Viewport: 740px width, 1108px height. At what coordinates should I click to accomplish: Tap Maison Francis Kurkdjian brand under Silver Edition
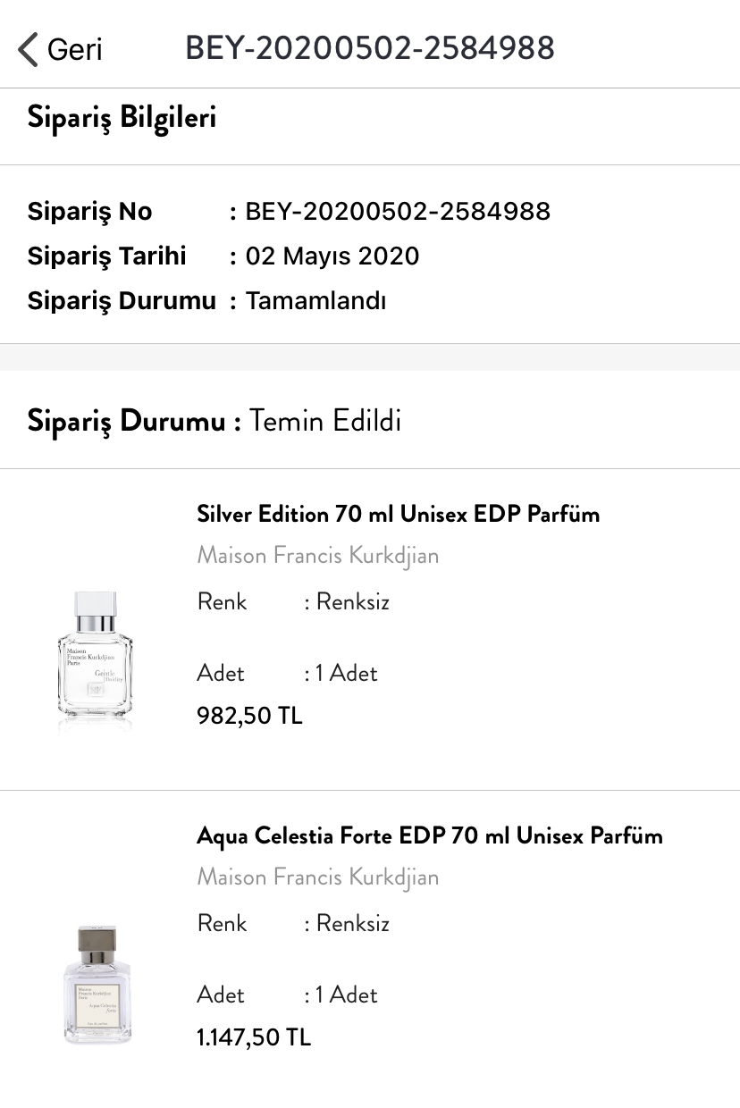click(318, 556)
